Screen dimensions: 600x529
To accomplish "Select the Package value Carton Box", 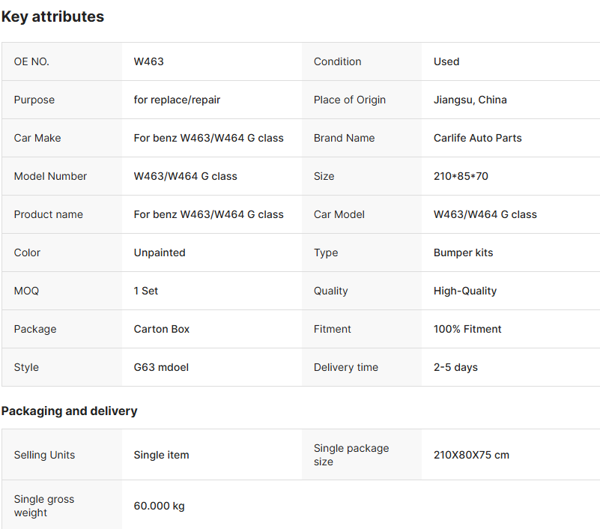I will point(162,329).
